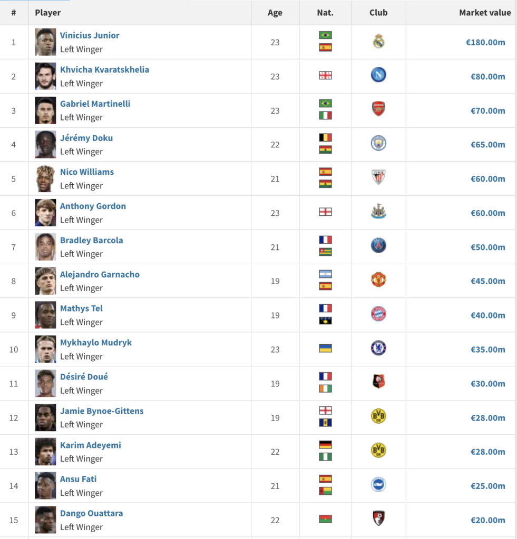Sort the table by Age column
The height and width of the screenshot is (539, 517).
275,13
